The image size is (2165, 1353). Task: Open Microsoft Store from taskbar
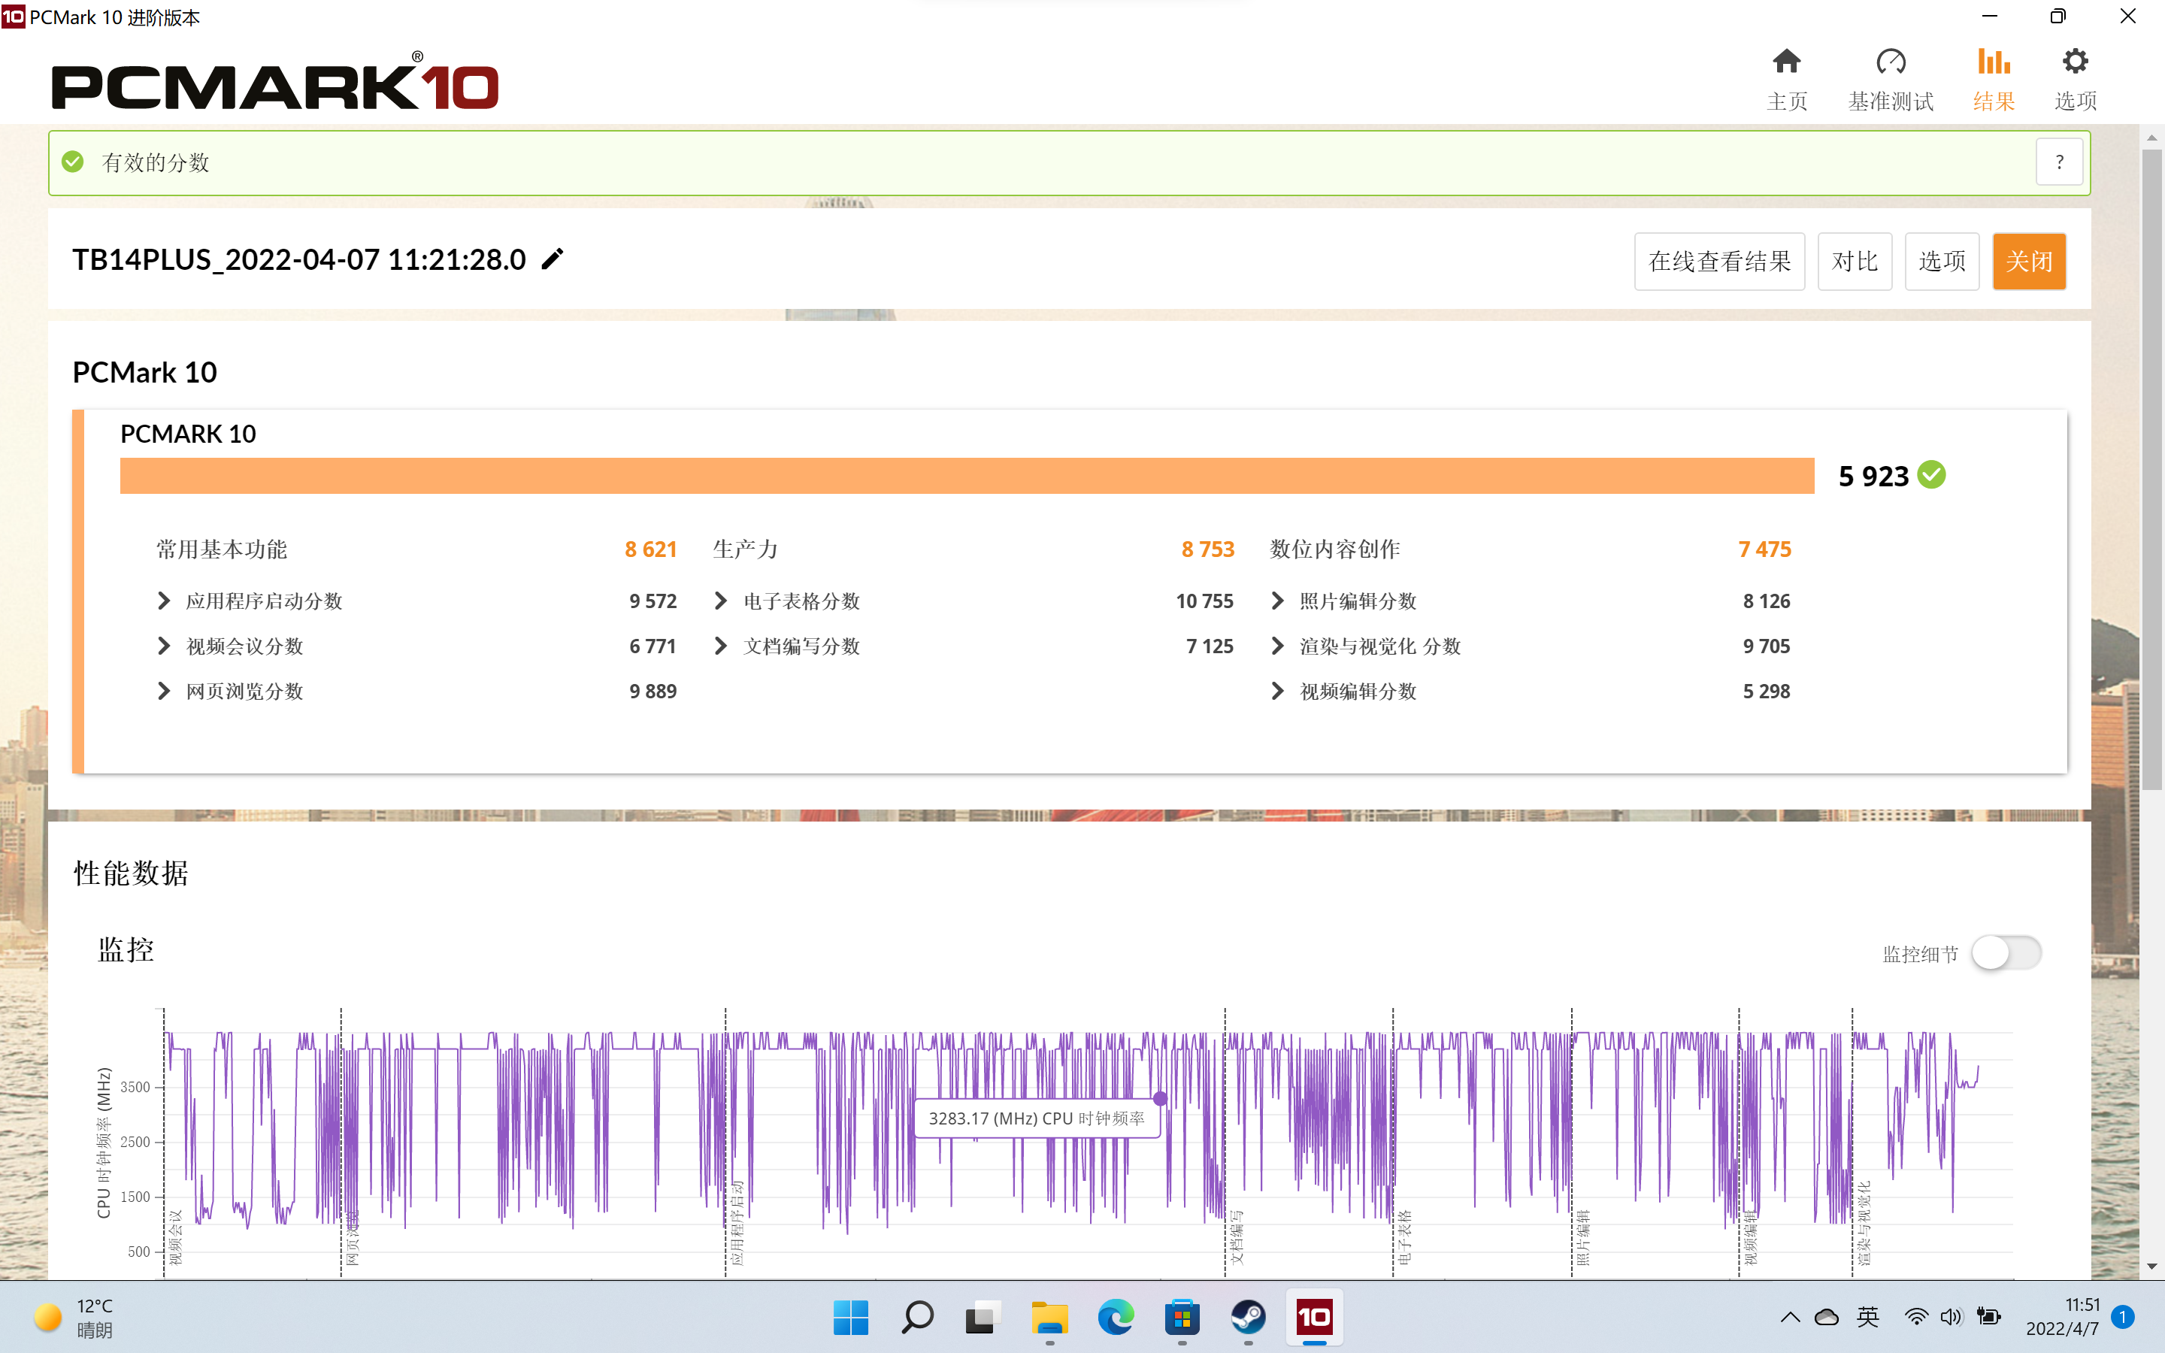pos(1182,1317)
